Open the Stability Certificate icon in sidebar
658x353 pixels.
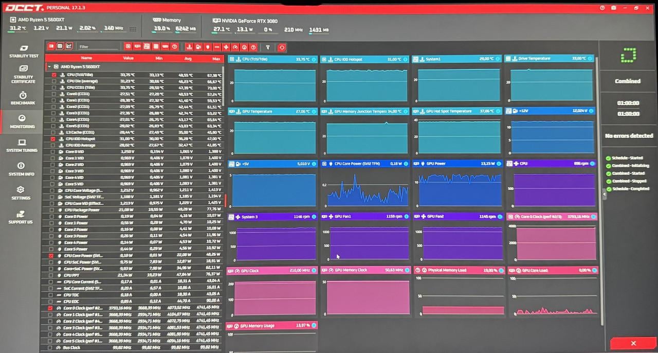coord(23,68)
